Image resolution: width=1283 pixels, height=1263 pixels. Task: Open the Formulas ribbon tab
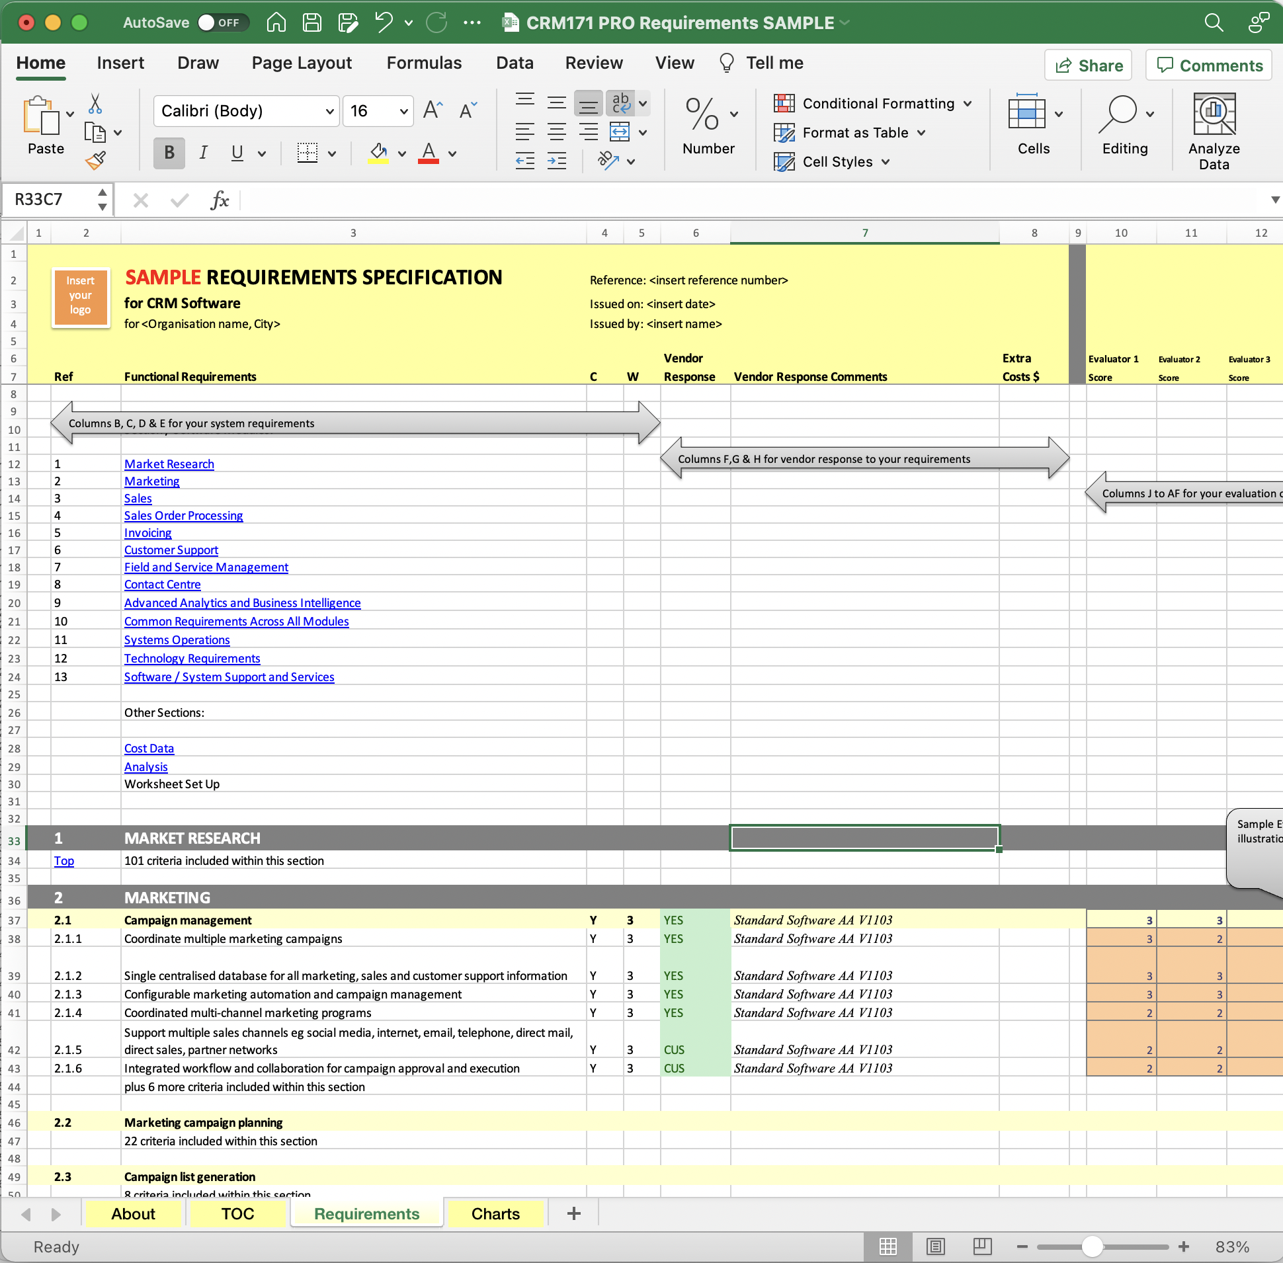[424, 63]
